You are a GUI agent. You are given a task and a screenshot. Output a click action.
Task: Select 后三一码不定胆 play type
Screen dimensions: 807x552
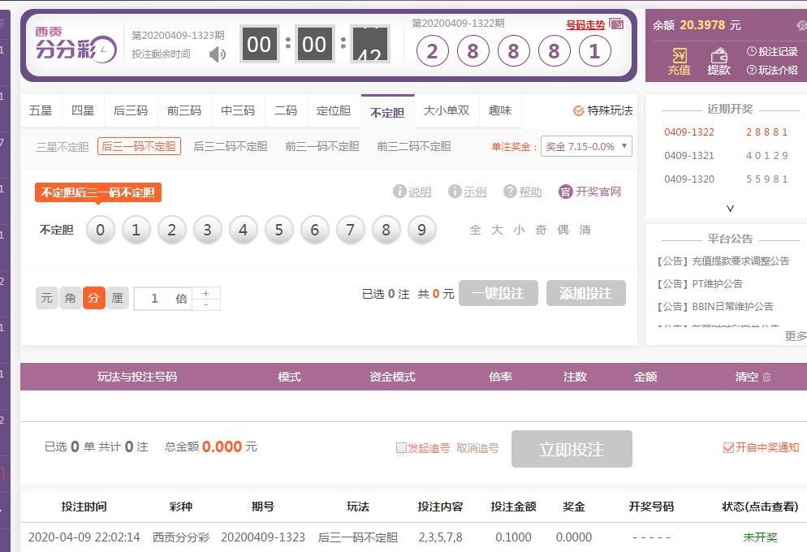tap(139, 147)
